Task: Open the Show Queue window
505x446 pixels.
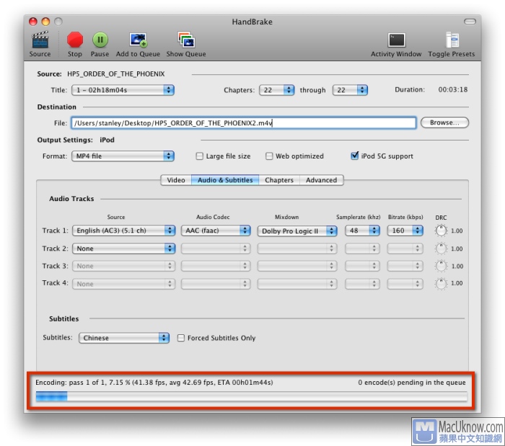Action: (x=185, y=40)
